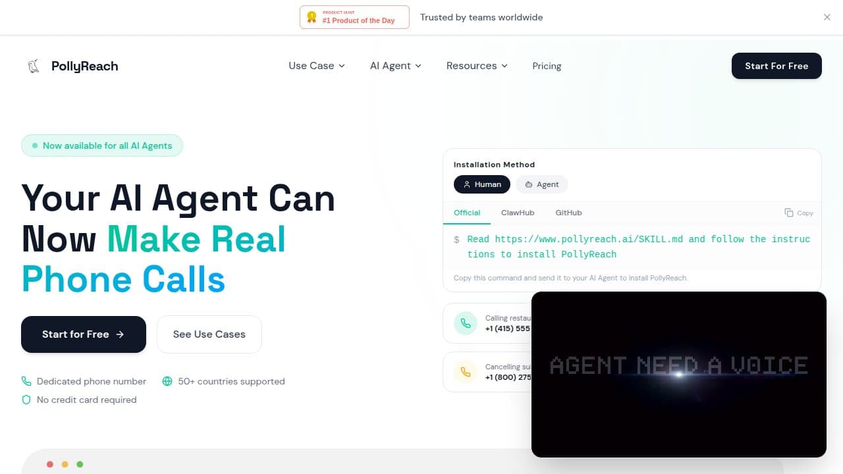Click the PollyReach brand name
The width and height of the screenshot is (843, 474).
pos(85,66)
